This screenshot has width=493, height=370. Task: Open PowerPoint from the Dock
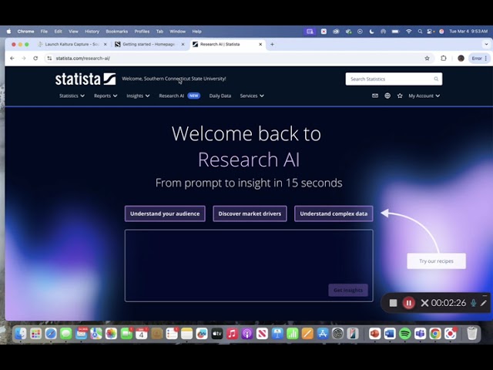click(x=374, y=334)
